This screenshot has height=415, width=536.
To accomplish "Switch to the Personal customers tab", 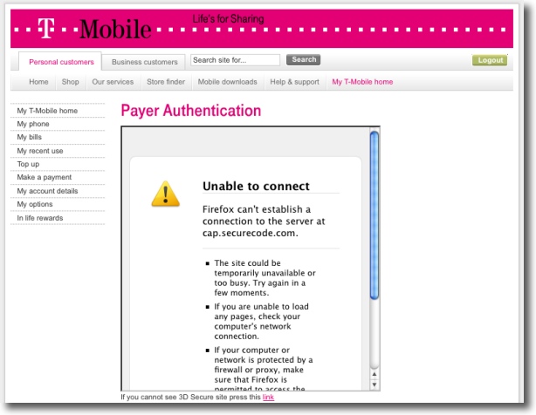I will (x=60, y=62).
